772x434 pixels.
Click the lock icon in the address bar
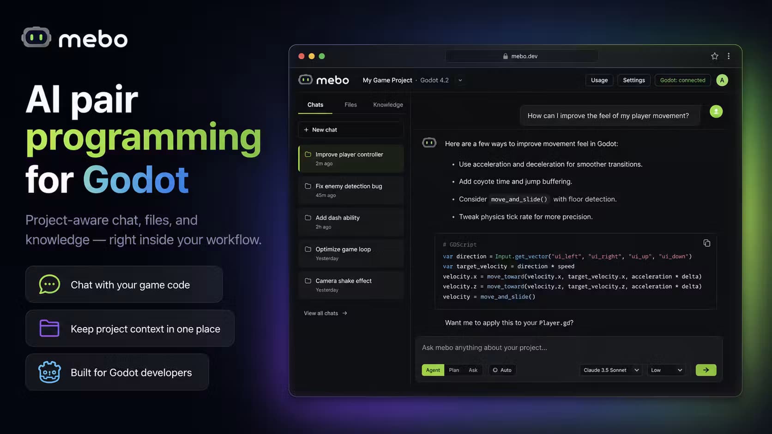tap(505, 56)
